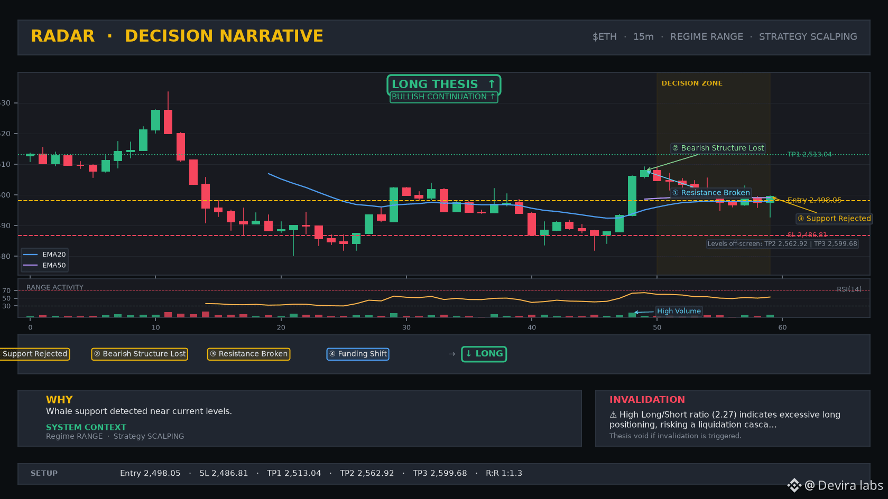Viewport: 888px width, 499px height.
Task: Click the High Volume annotation label
Action: tap(679, 311)
